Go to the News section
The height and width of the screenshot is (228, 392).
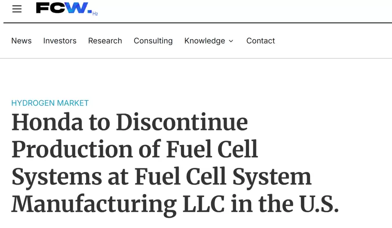pyautogui.click(x=21, y=41)
